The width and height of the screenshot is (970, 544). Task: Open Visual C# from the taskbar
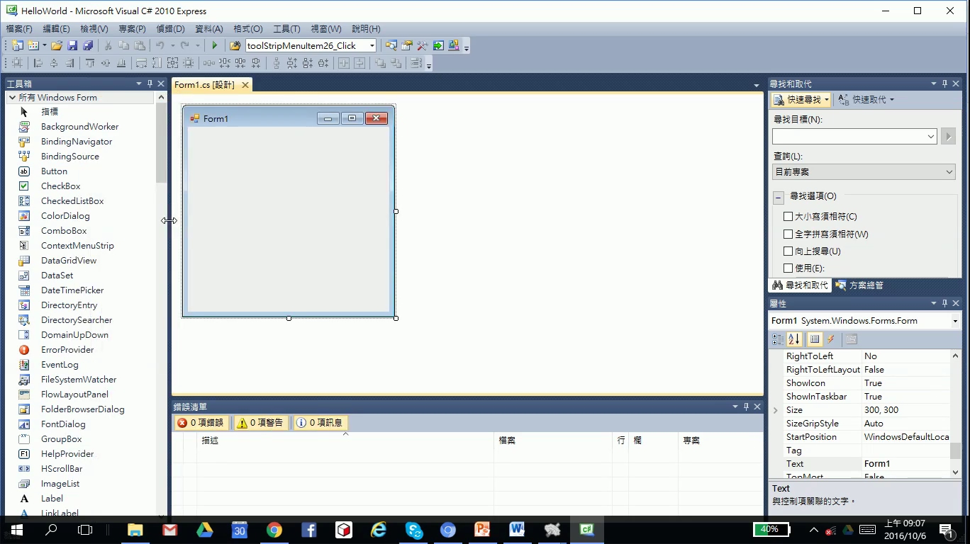586,530
